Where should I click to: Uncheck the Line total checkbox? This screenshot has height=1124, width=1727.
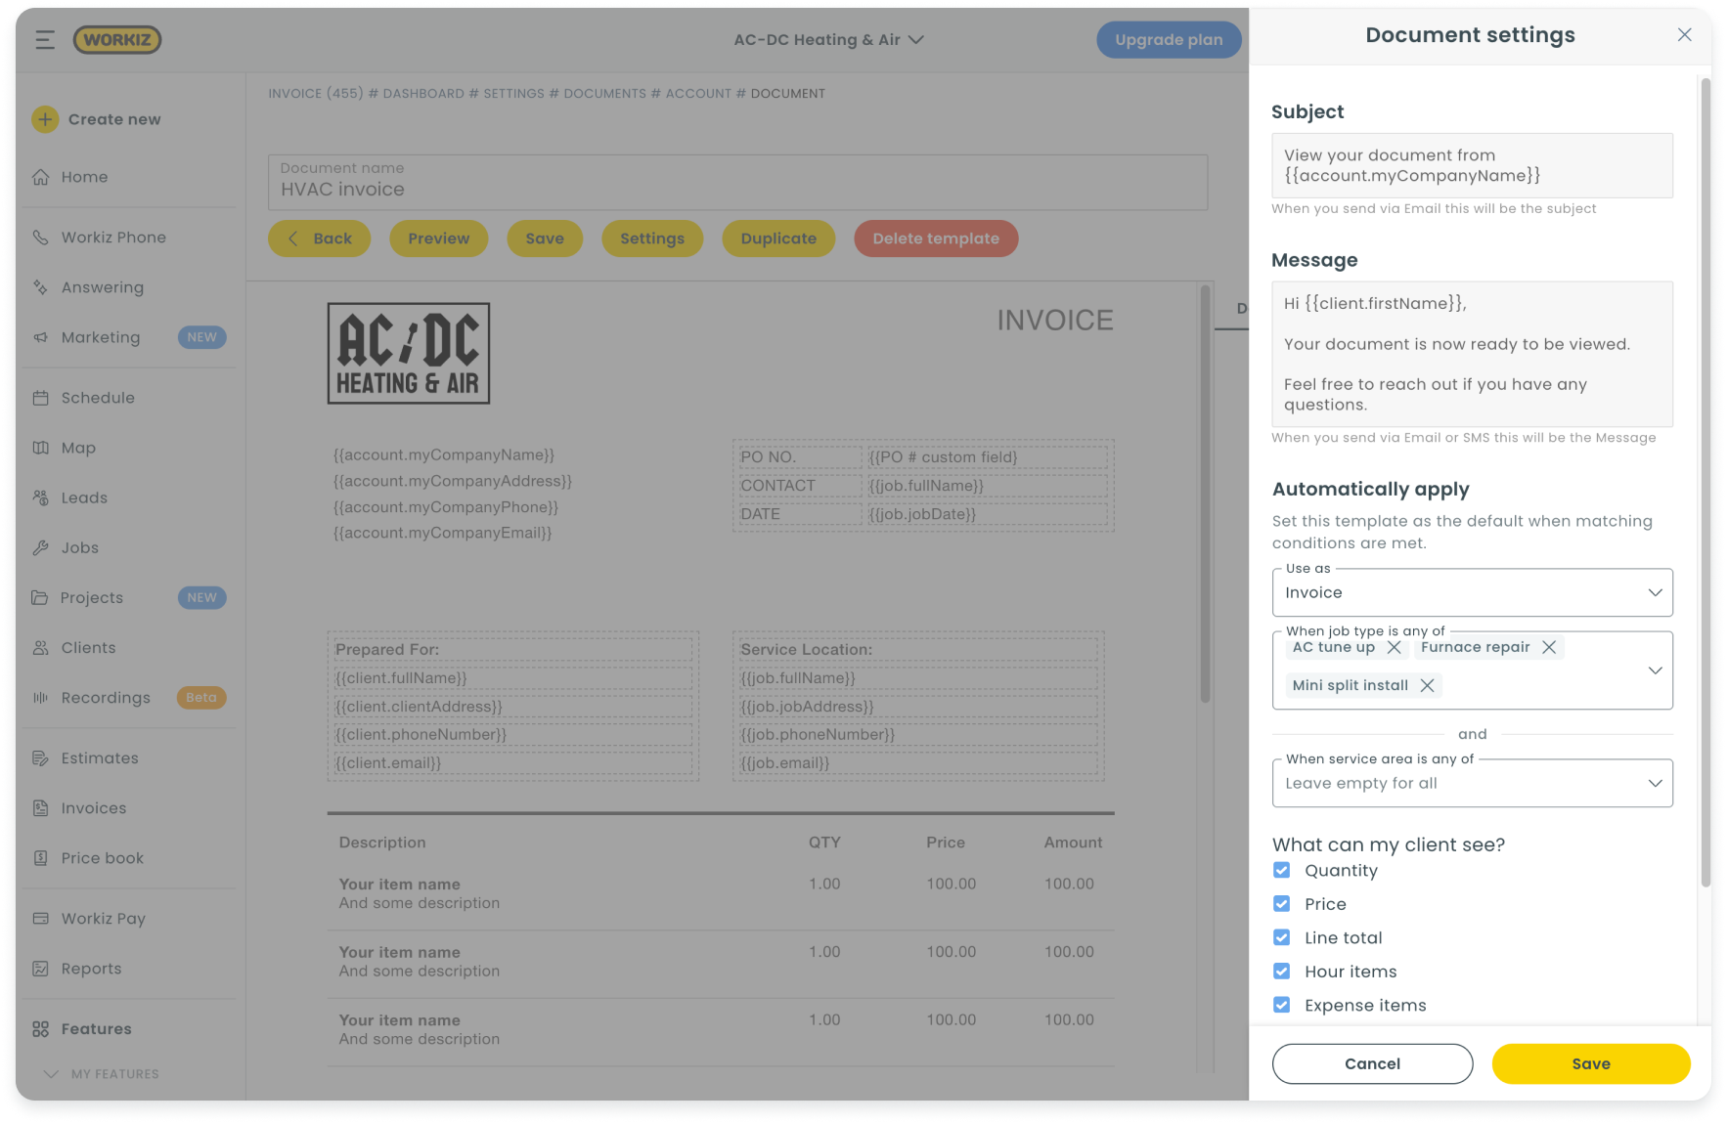click(x=1281, y=937)
